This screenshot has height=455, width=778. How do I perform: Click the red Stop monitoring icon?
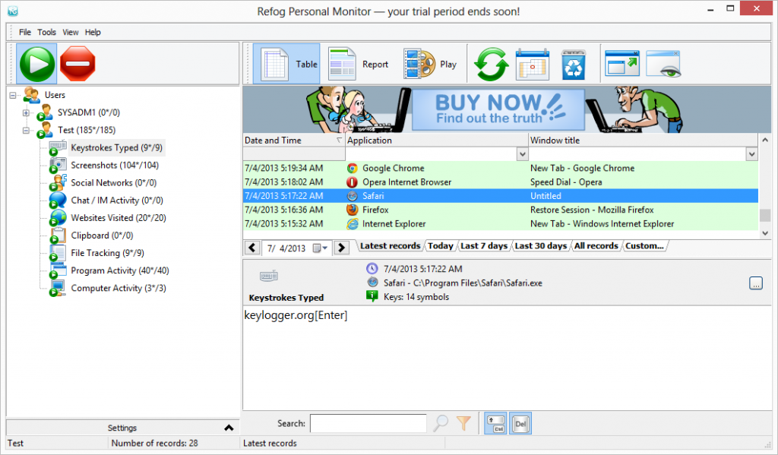77,64
